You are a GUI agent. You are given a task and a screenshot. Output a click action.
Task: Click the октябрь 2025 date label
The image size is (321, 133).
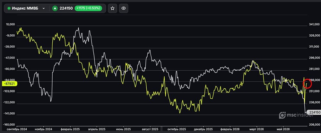[x=177, y=129]
